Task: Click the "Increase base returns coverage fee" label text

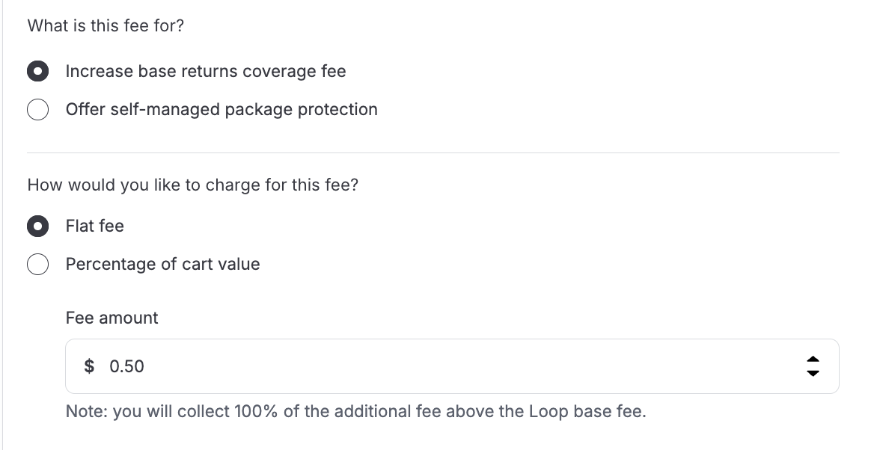Action: pyautogui.click(x=206, y=72)
